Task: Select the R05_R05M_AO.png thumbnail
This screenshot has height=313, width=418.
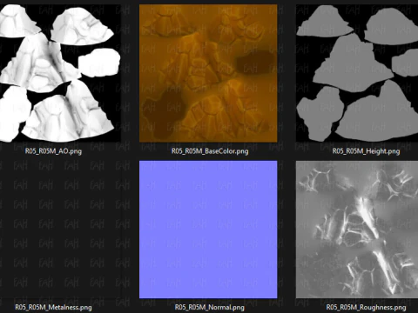Action: click(60, 73)
